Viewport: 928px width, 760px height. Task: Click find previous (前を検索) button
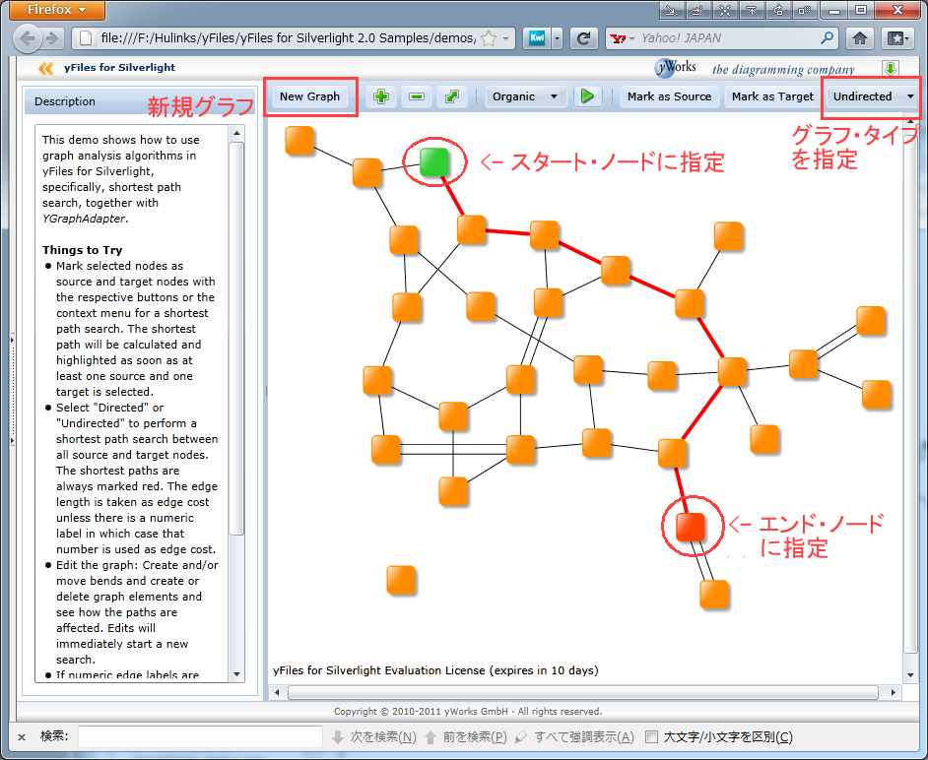pyautogui.click(x=466, y=737)
